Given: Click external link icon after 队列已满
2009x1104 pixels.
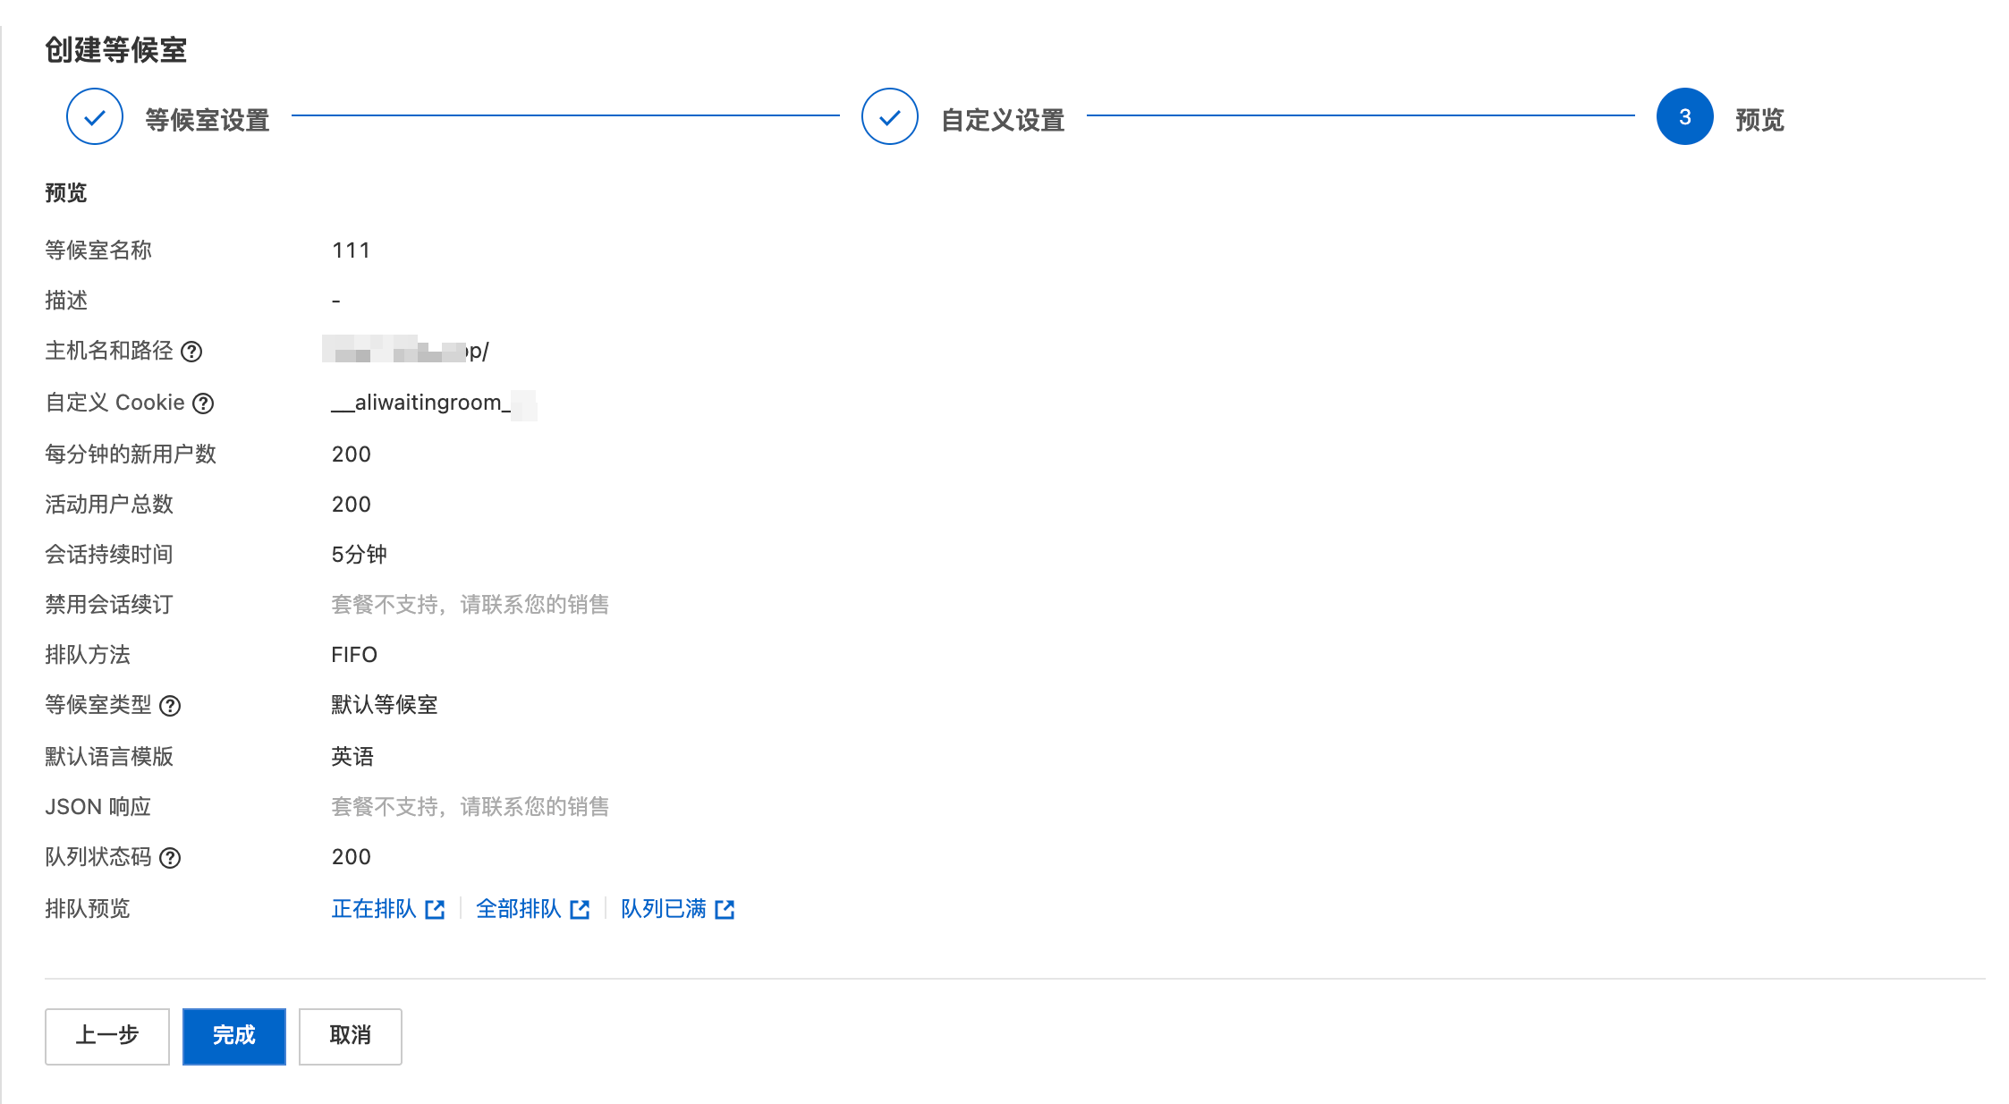Looking at the screenshot, I should [x=725, y=910].
